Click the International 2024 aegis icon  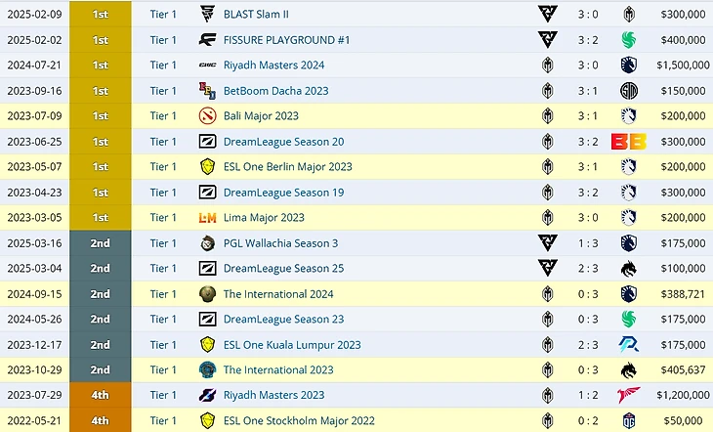pos(207,294)
